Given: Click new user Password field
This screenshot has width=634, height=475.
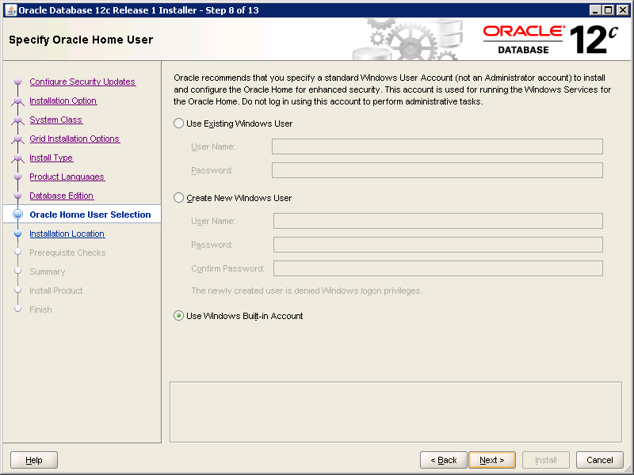Looking at the screenshot, I should tap(438, 245).
